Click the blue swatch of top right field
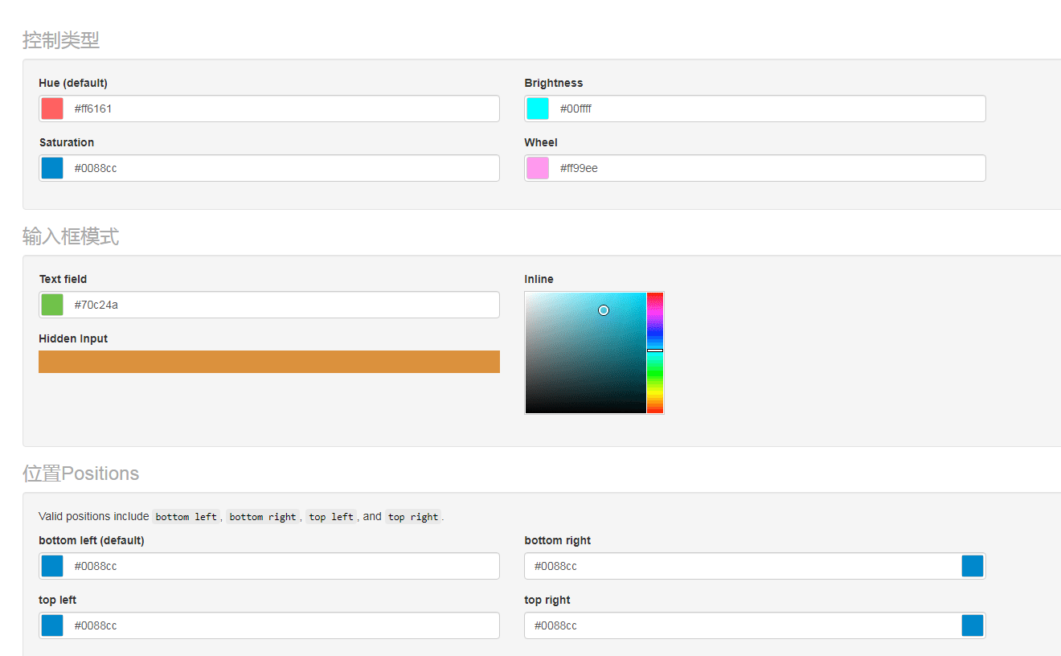This screenshot has width=1061, height=656. coord(973,625)
